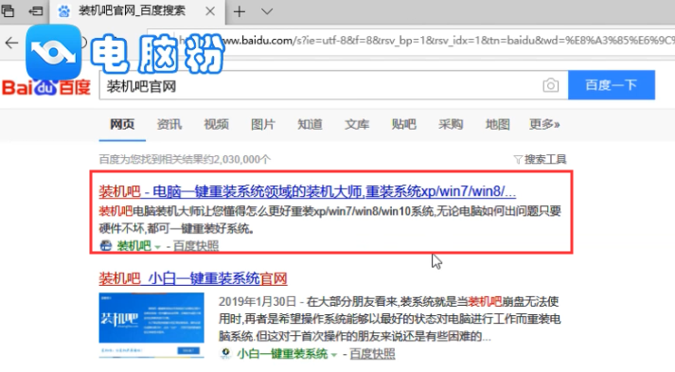Switch to the 视频 tab
The width and height of the screenshot is (675, 372).
(x=216, y=124)
